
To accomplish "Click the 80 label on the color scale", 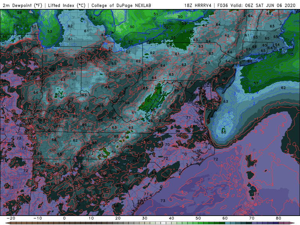I will 279,218.
